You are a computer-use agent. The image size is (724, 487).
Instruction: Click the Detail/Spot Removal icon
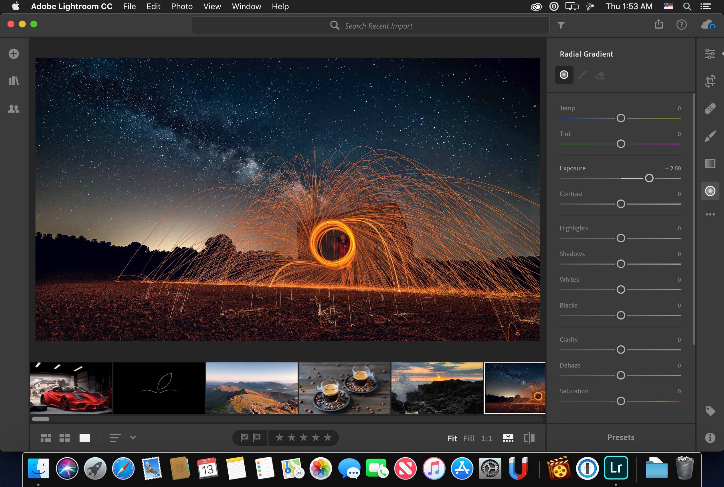711,109
